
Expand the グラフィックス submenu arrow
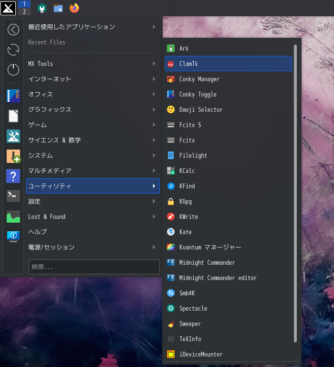click(154, 109)
